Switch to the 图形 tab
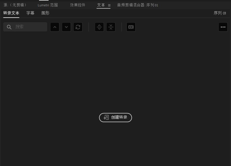The image size is (231, 166). 45,13
